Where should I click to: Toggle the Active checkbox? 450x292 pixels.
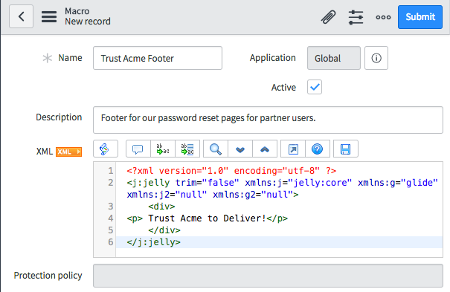[315, 87]
